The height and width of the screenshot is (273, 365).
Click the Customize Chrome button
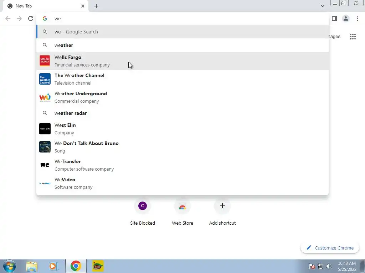pyautogui.click(x=330, y=248)
